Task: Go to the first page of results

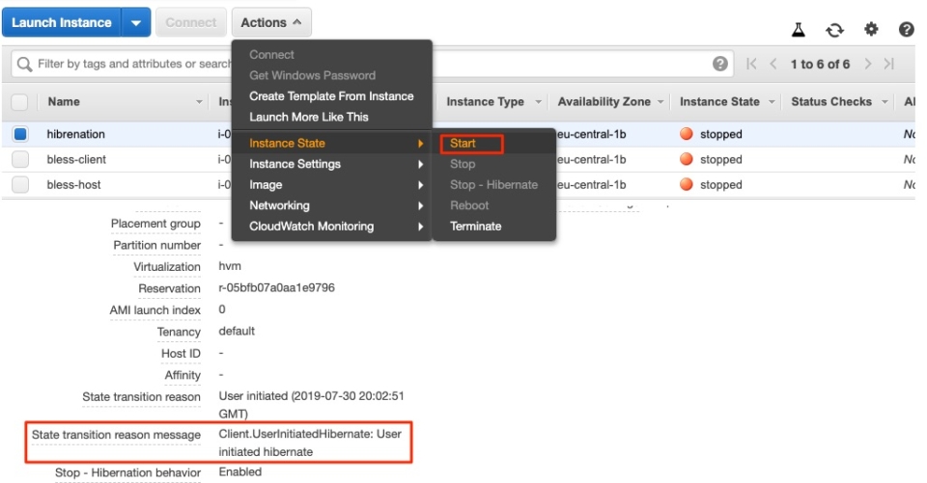Action: pyautogui.click(x=752, y=64)
